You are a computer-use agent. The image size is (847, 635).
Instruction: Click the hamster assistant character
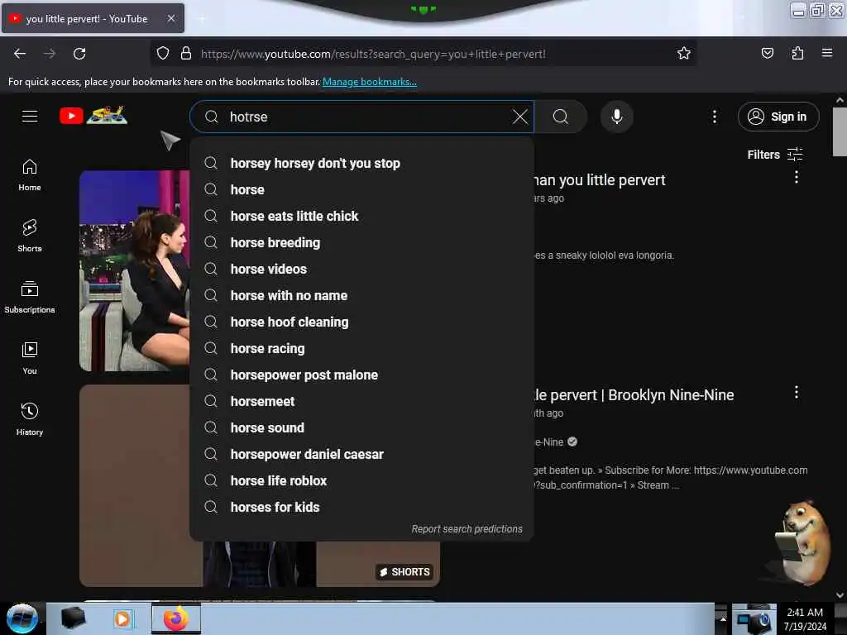801,542
